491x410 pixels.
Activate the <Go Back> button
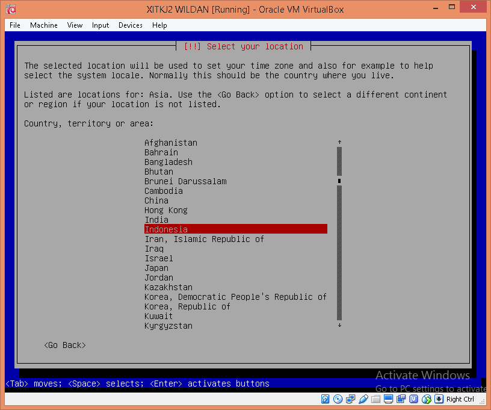point(65,345)
